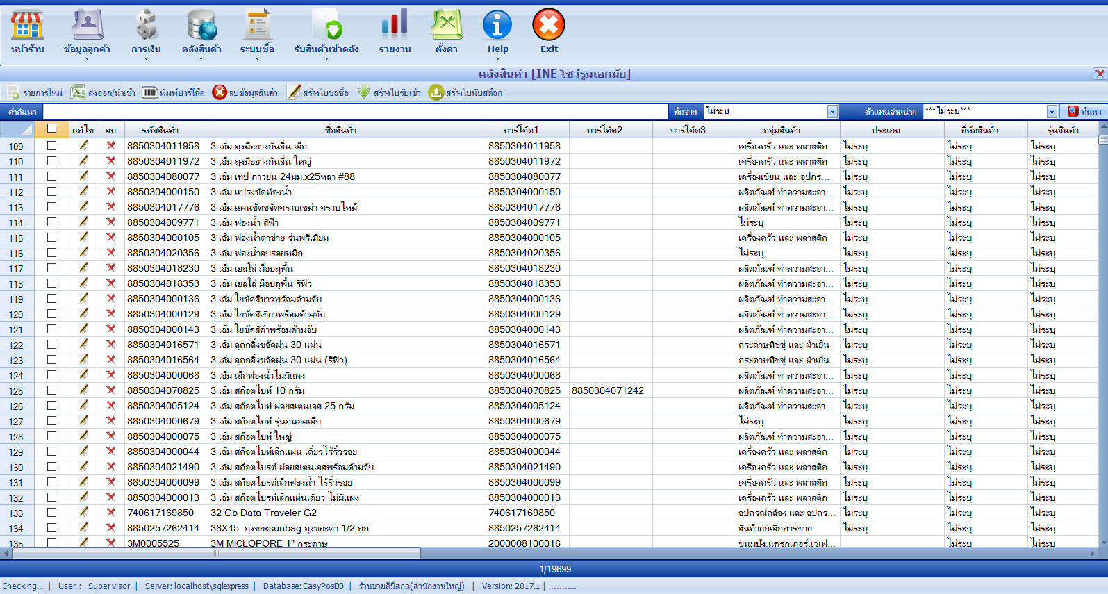
Task: Expand the ระบบซื้อ menu arrow
Action: pyautogui.click(x=257, y=59)
